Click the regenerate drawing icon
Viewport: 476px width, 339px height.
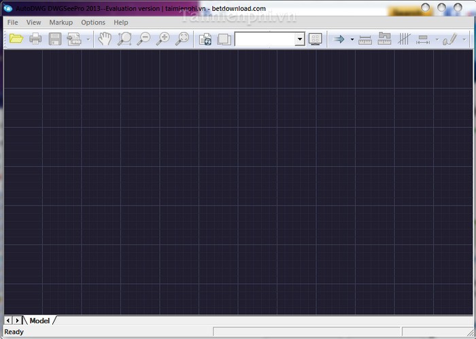click(205, 39)
